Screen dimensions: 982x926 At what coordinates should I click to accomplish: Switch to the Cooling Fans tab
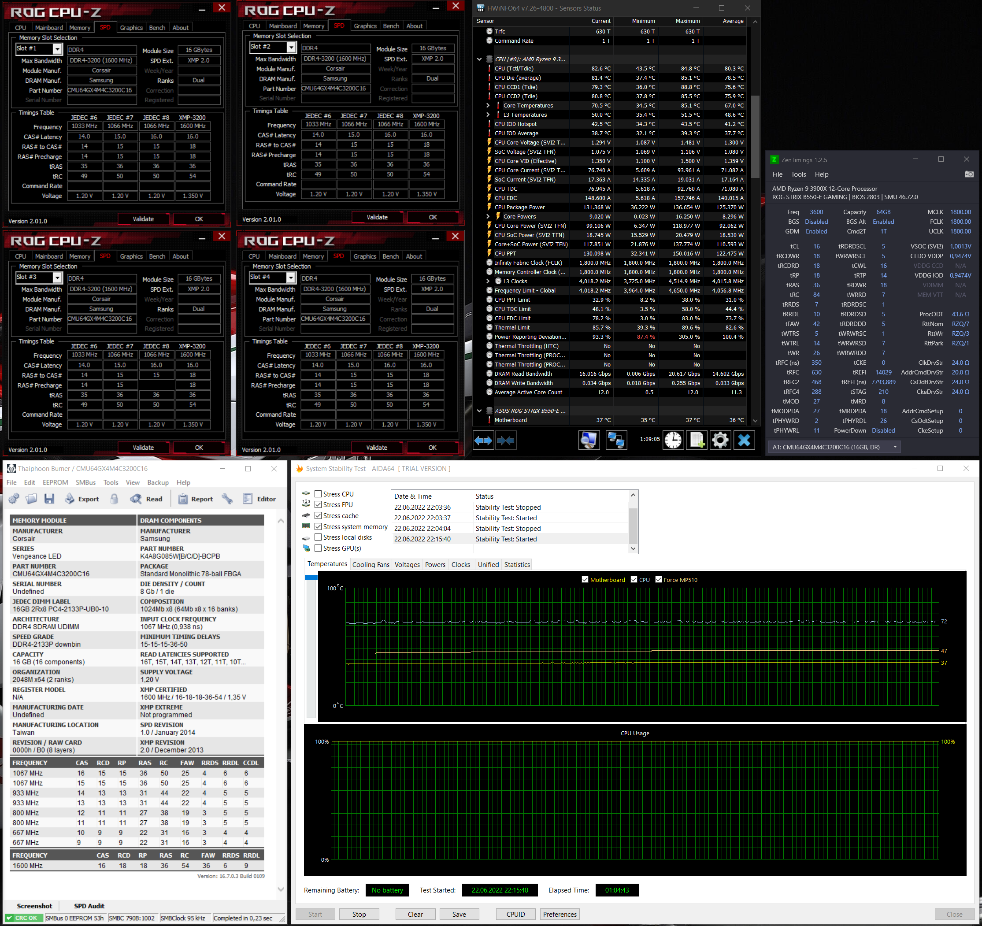pos(371,564)
